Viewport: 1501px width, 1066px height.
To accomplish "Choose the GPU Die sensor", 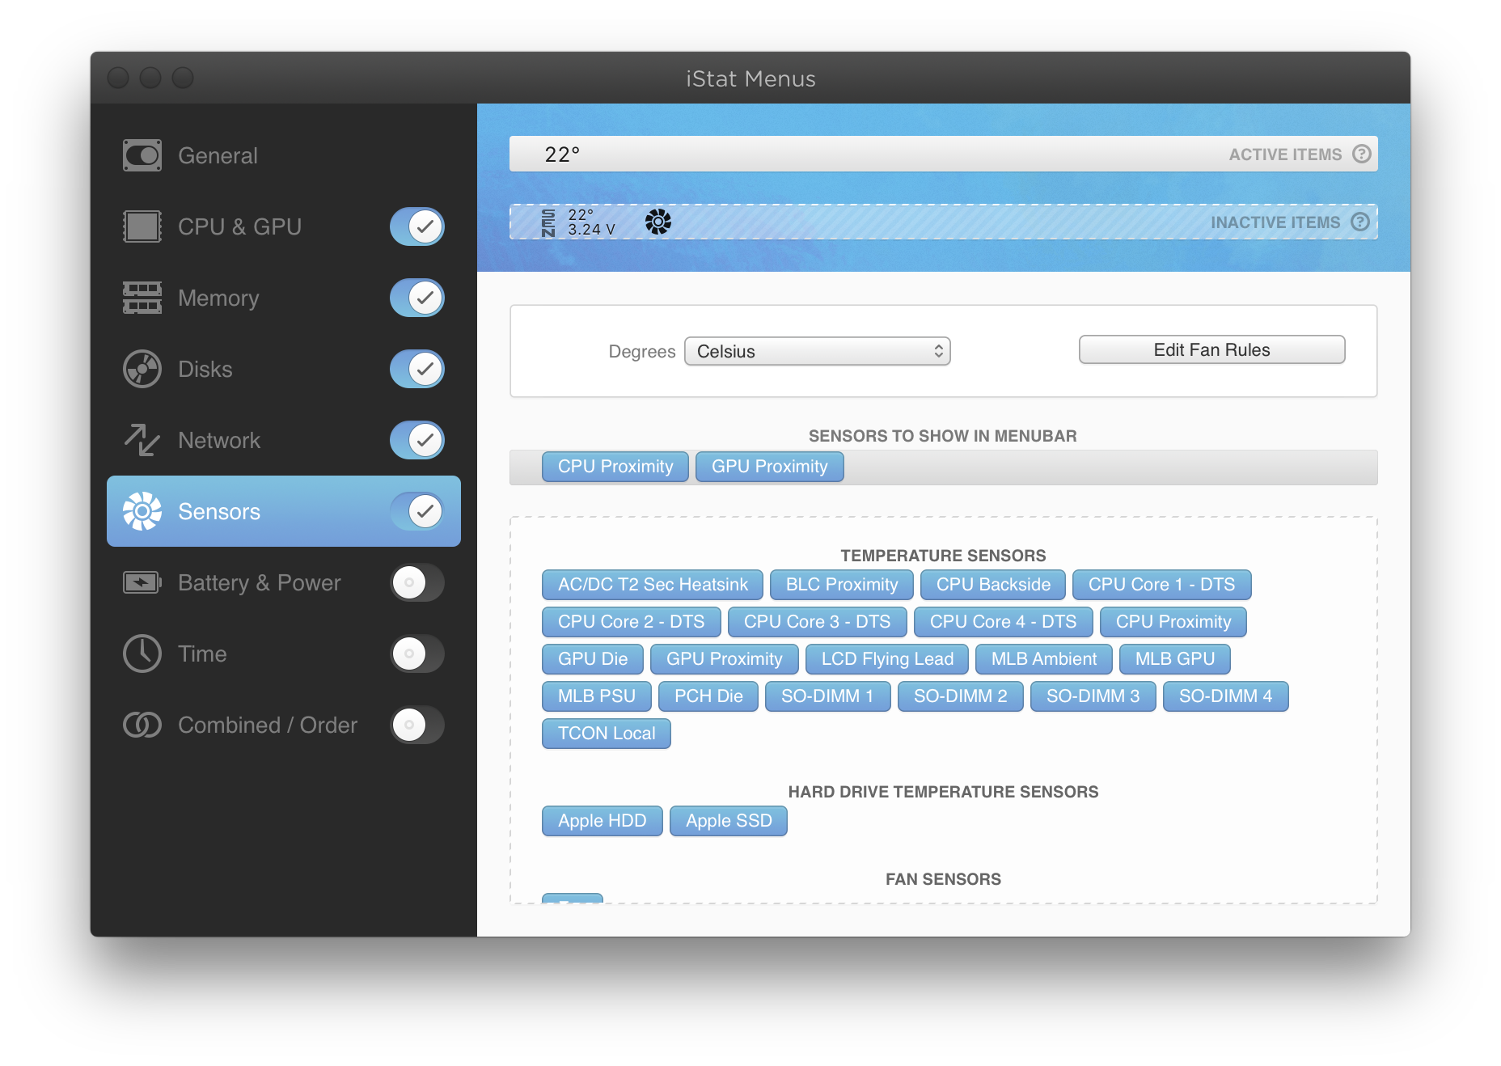I will click(x=593, y=659).
